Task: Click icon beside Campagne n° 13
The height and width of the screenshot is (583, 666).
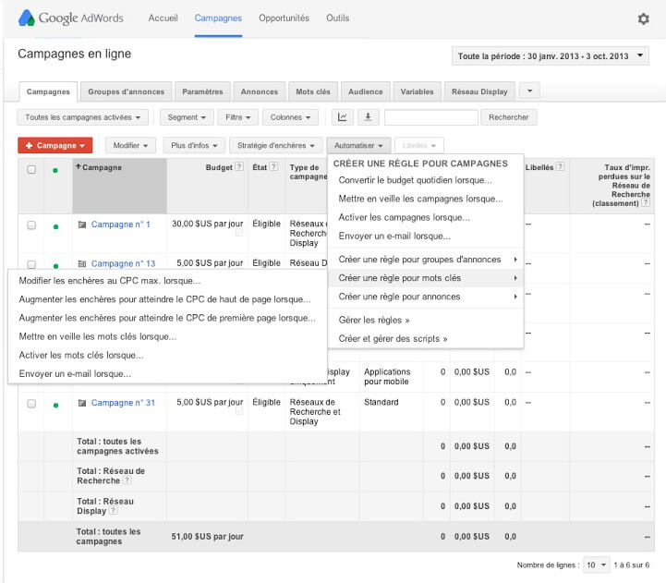Action: click(82, 264)
